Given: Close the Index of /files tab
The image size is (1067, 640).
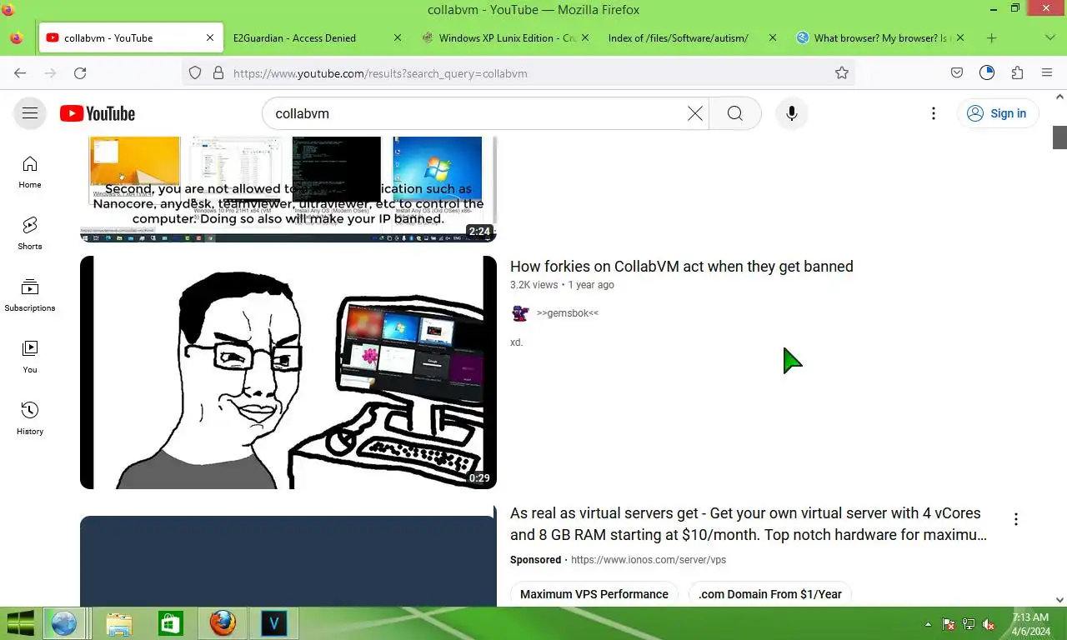Looking at the screenshot, I should (773, 38).
